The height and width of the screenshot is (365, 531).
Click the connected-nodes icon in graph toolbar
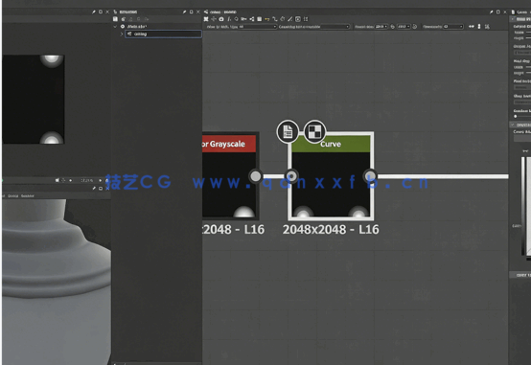[252, 19]
